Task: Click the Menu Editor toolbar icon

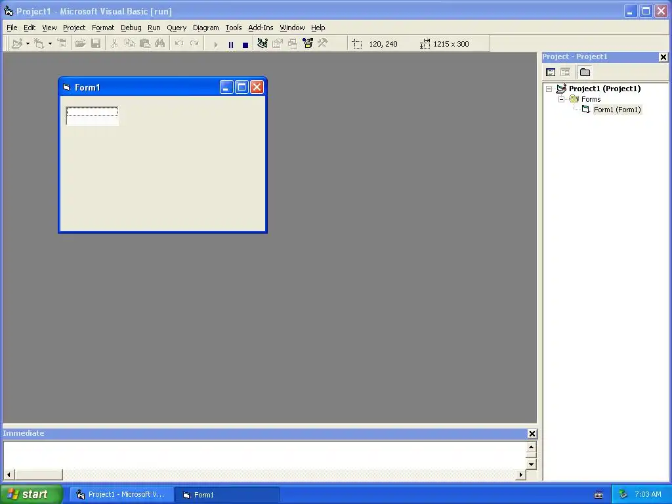Action: pyautogui.click(x=62, y=44)
